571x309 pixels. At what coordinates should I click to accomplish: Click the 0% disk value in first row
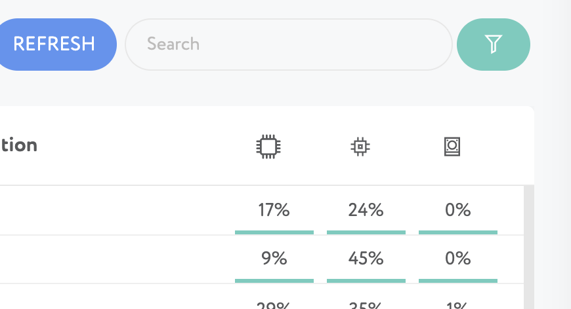(x=457, y=210)
